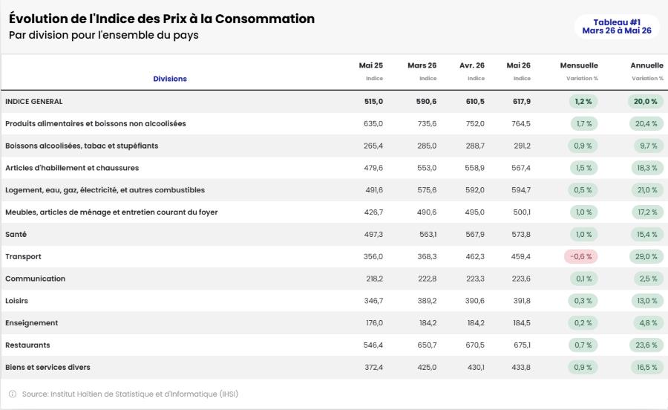The image size is (668, 410).
Task: Click the red -0,6 % Transport badge
Action: pos(580,256)
